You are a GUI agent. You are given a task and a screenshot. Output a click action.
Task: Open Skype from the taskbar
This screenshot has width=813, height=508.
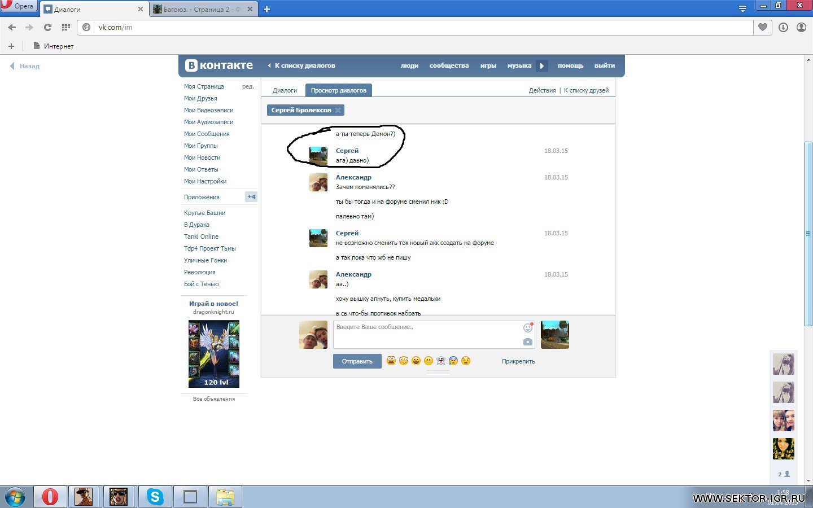coord(155,497)
